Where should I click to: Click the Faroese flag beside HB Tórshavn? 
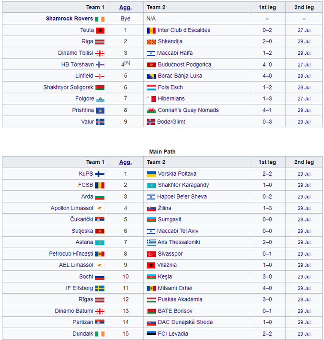click(x=100, y=64)
